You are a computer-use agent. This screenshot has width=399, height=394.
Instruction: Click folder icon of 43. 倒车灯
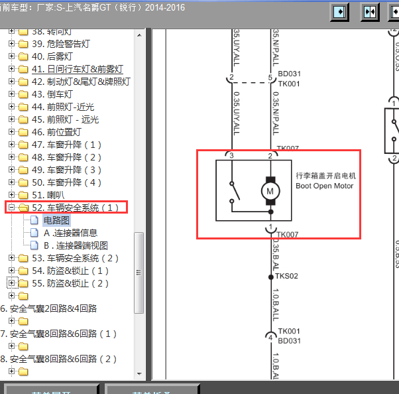[x=23, y=94]
